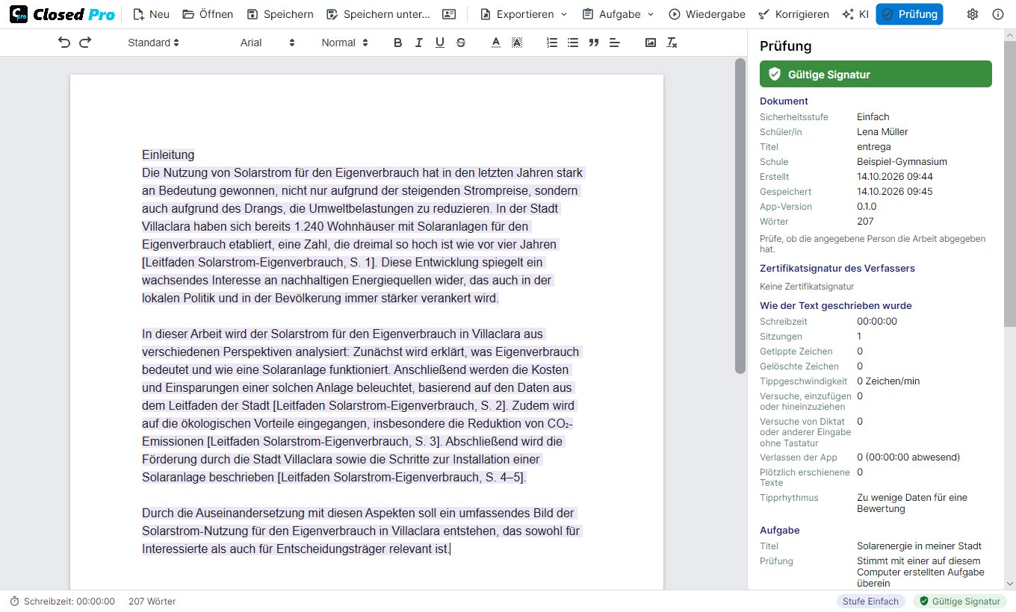Open the Standard paragraph style dropdown
The height and width of the screenshot is (612, 1016).
click(x=154, y=43)
